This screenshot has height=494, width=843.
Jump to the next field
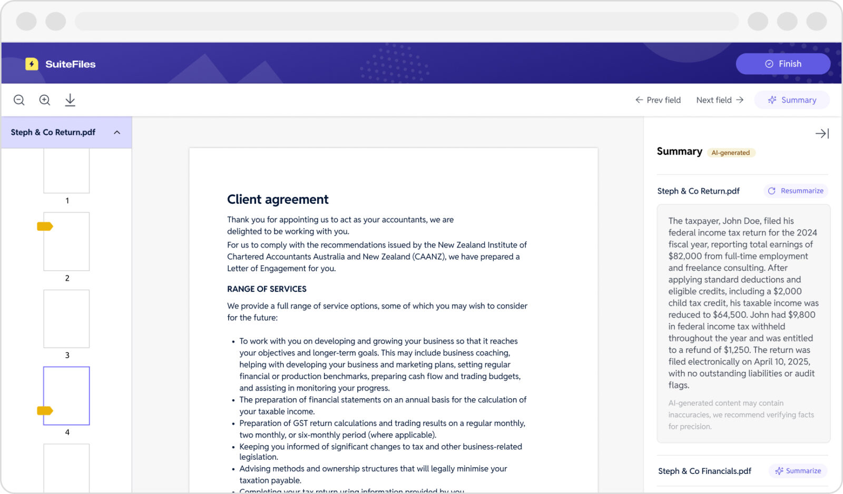click(720, 100)
